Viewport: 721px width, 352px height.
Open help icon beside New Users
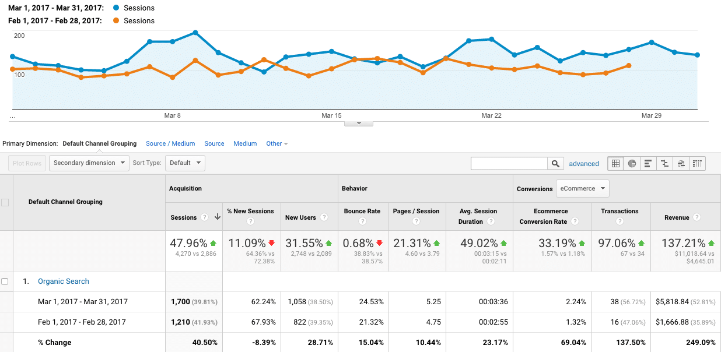[324, 217]
